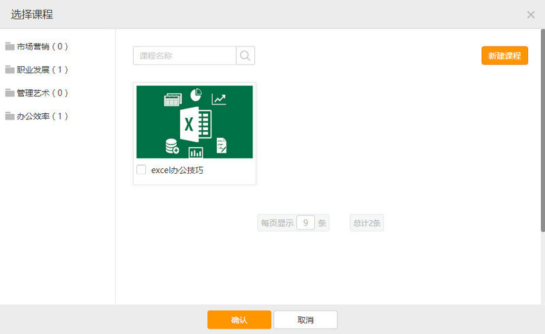The height and width of the screenshot is (334, 545).
Task: Click the 新建课程 button
Action: pyautogui.click(x=505, y=55)
